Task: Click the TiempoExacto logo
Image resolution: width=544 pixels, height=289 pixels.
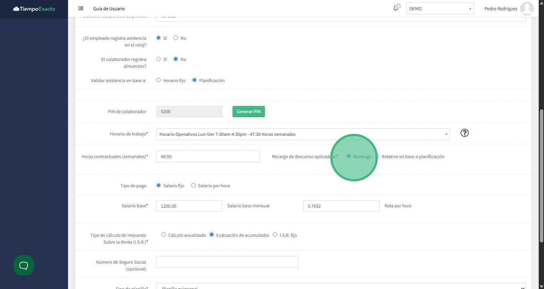Action: 34,9
